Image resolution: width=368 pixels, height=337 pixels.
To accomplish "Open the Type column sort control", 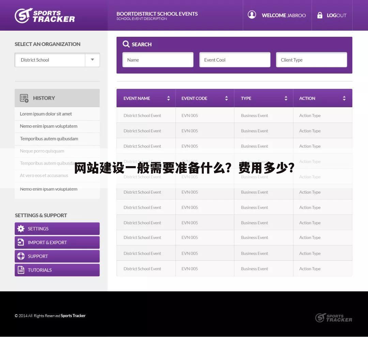I will (286, 98).
